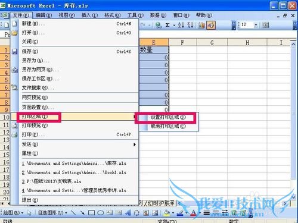Open the AutoSum dropdown arrow
The width and height of the screenshot is (298, 223).
click(174, 26)
